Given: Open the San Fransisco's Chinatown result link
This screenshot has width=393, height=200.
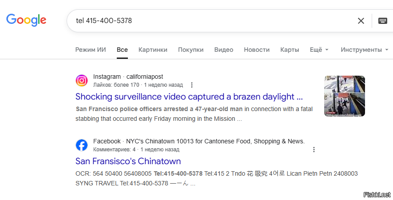Looking at the screenshot, I should coord(128,161).
